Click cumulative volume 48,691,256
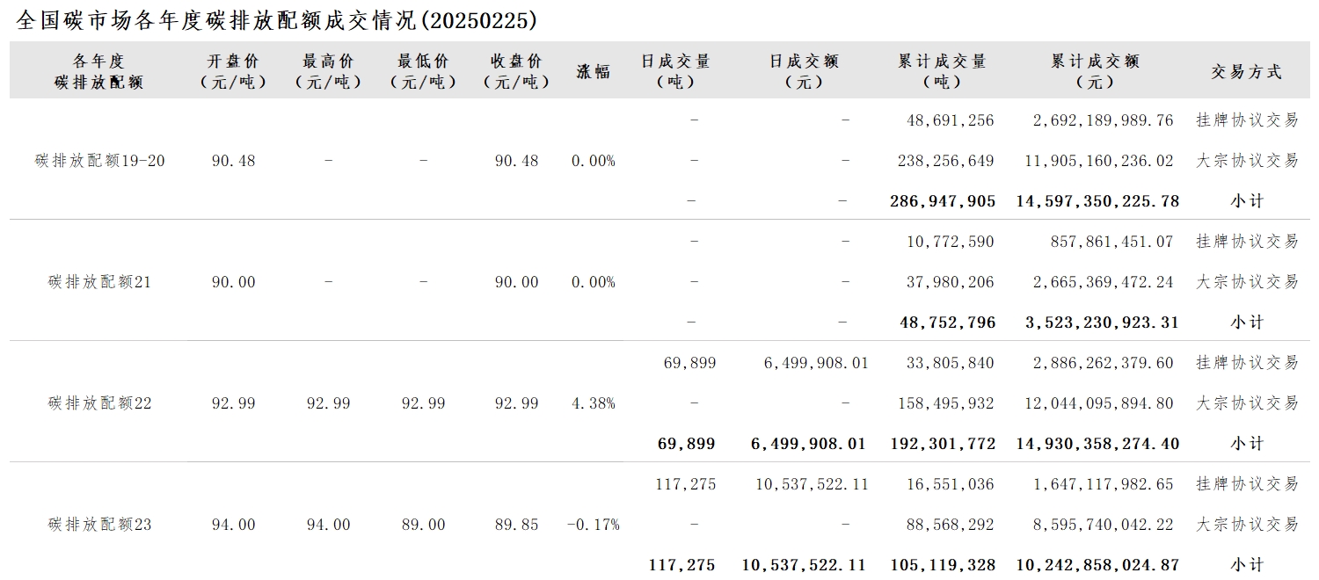This screenshot has height=580, width=1319. click(x=951, y=120)
